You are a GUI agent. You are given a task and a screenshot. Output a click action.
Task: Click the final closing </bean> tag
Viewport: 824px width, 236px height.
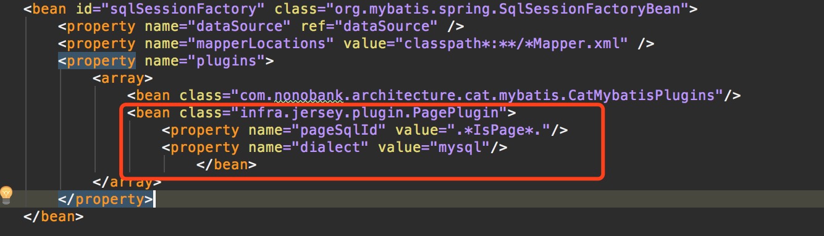tap(53, 217)
